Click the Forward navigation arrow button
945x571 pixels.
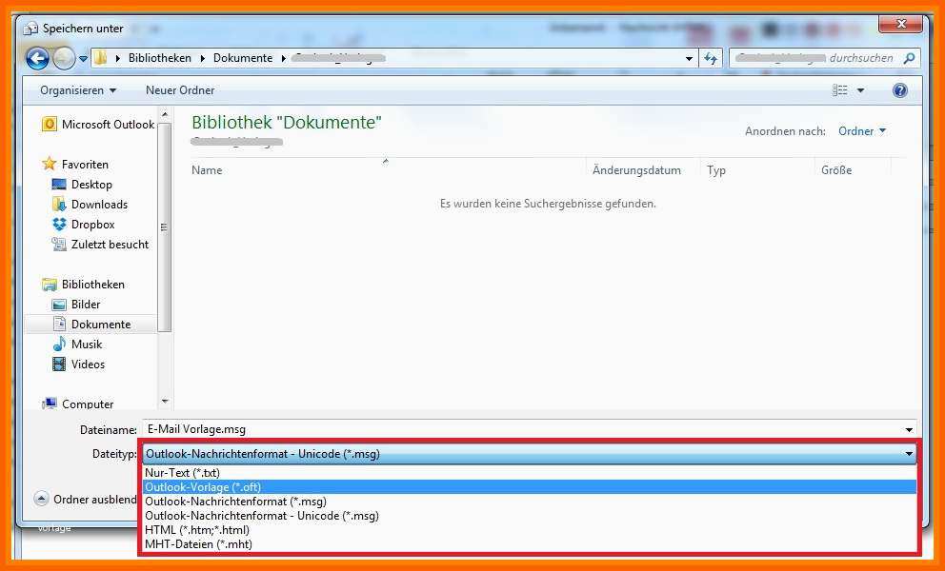(x=64, y=58)
